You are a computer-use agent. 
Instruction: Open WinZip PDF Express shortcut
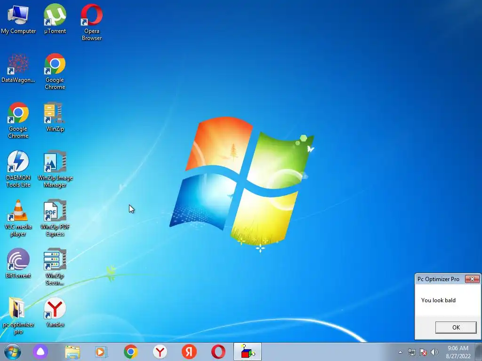pos(55,218)
